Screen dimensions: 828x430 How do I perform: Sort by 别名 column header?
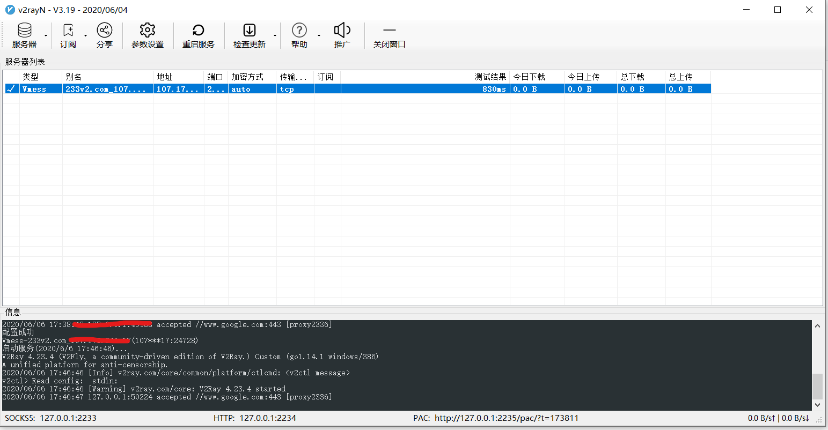(x=108, y=77)
